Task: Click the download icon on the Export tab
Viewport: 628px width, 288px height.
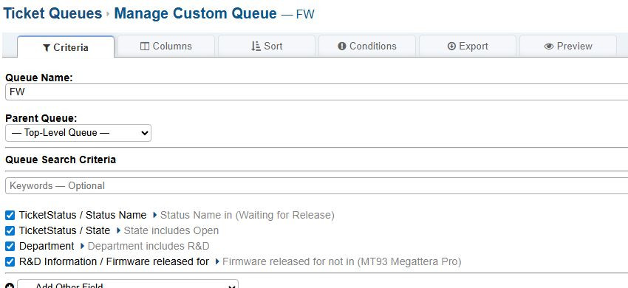Action: [x=451, y=46]
